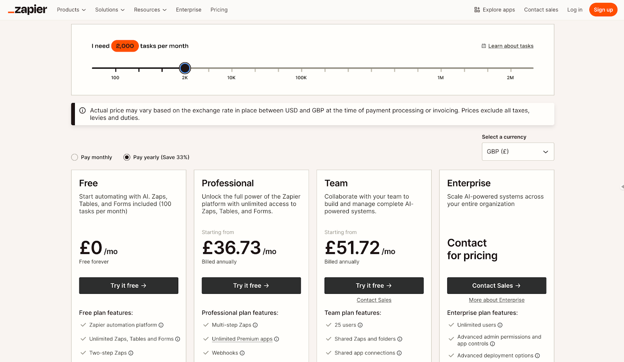Click info icon next to Zapier automation platform

161,325
